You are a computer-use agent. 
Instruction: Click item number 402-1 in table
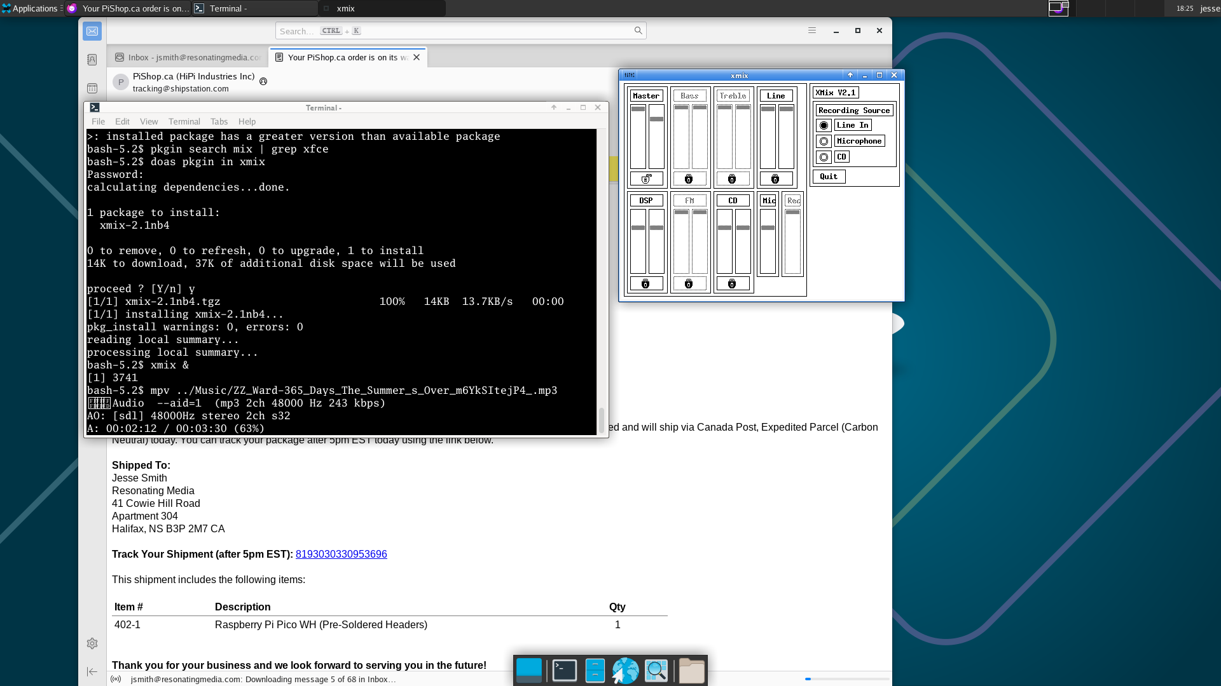click(127, 624)
